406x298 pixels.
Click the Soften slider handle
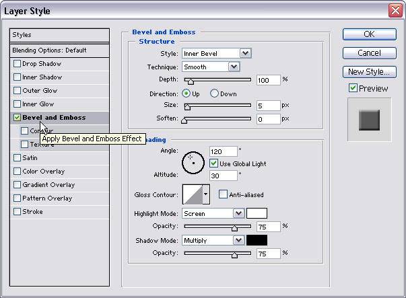pos(184,120)
